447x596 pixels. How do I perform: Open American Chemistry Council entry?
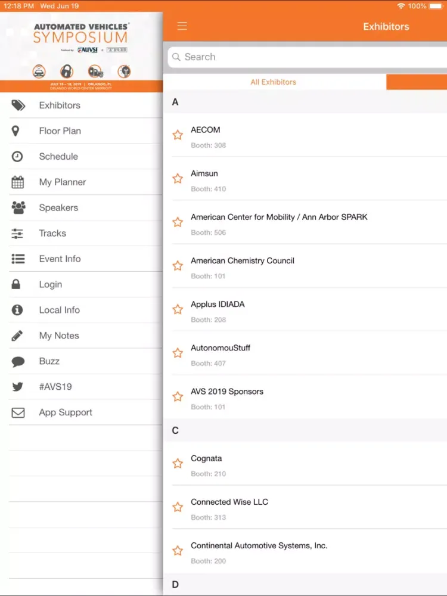click(305, 266)
